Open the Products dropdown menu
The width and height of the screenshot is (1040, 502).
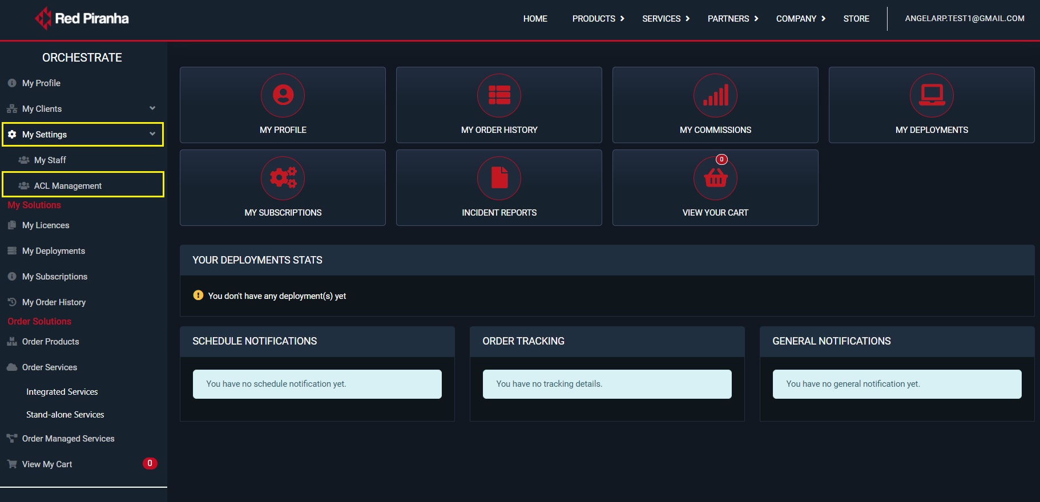(x=598, y=19)
